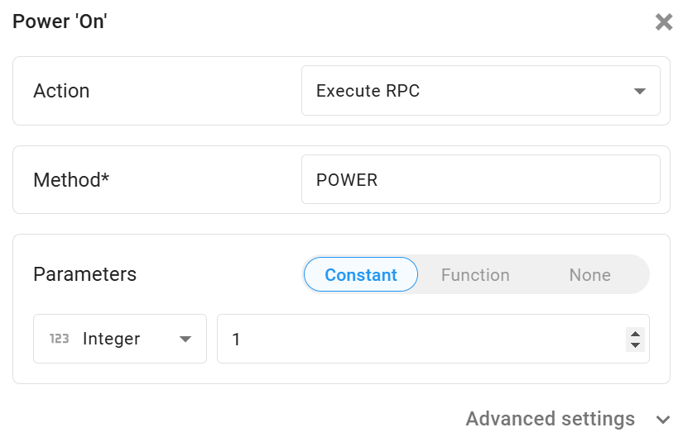
Task: Click the Method* label
Action: click(71, 179)
